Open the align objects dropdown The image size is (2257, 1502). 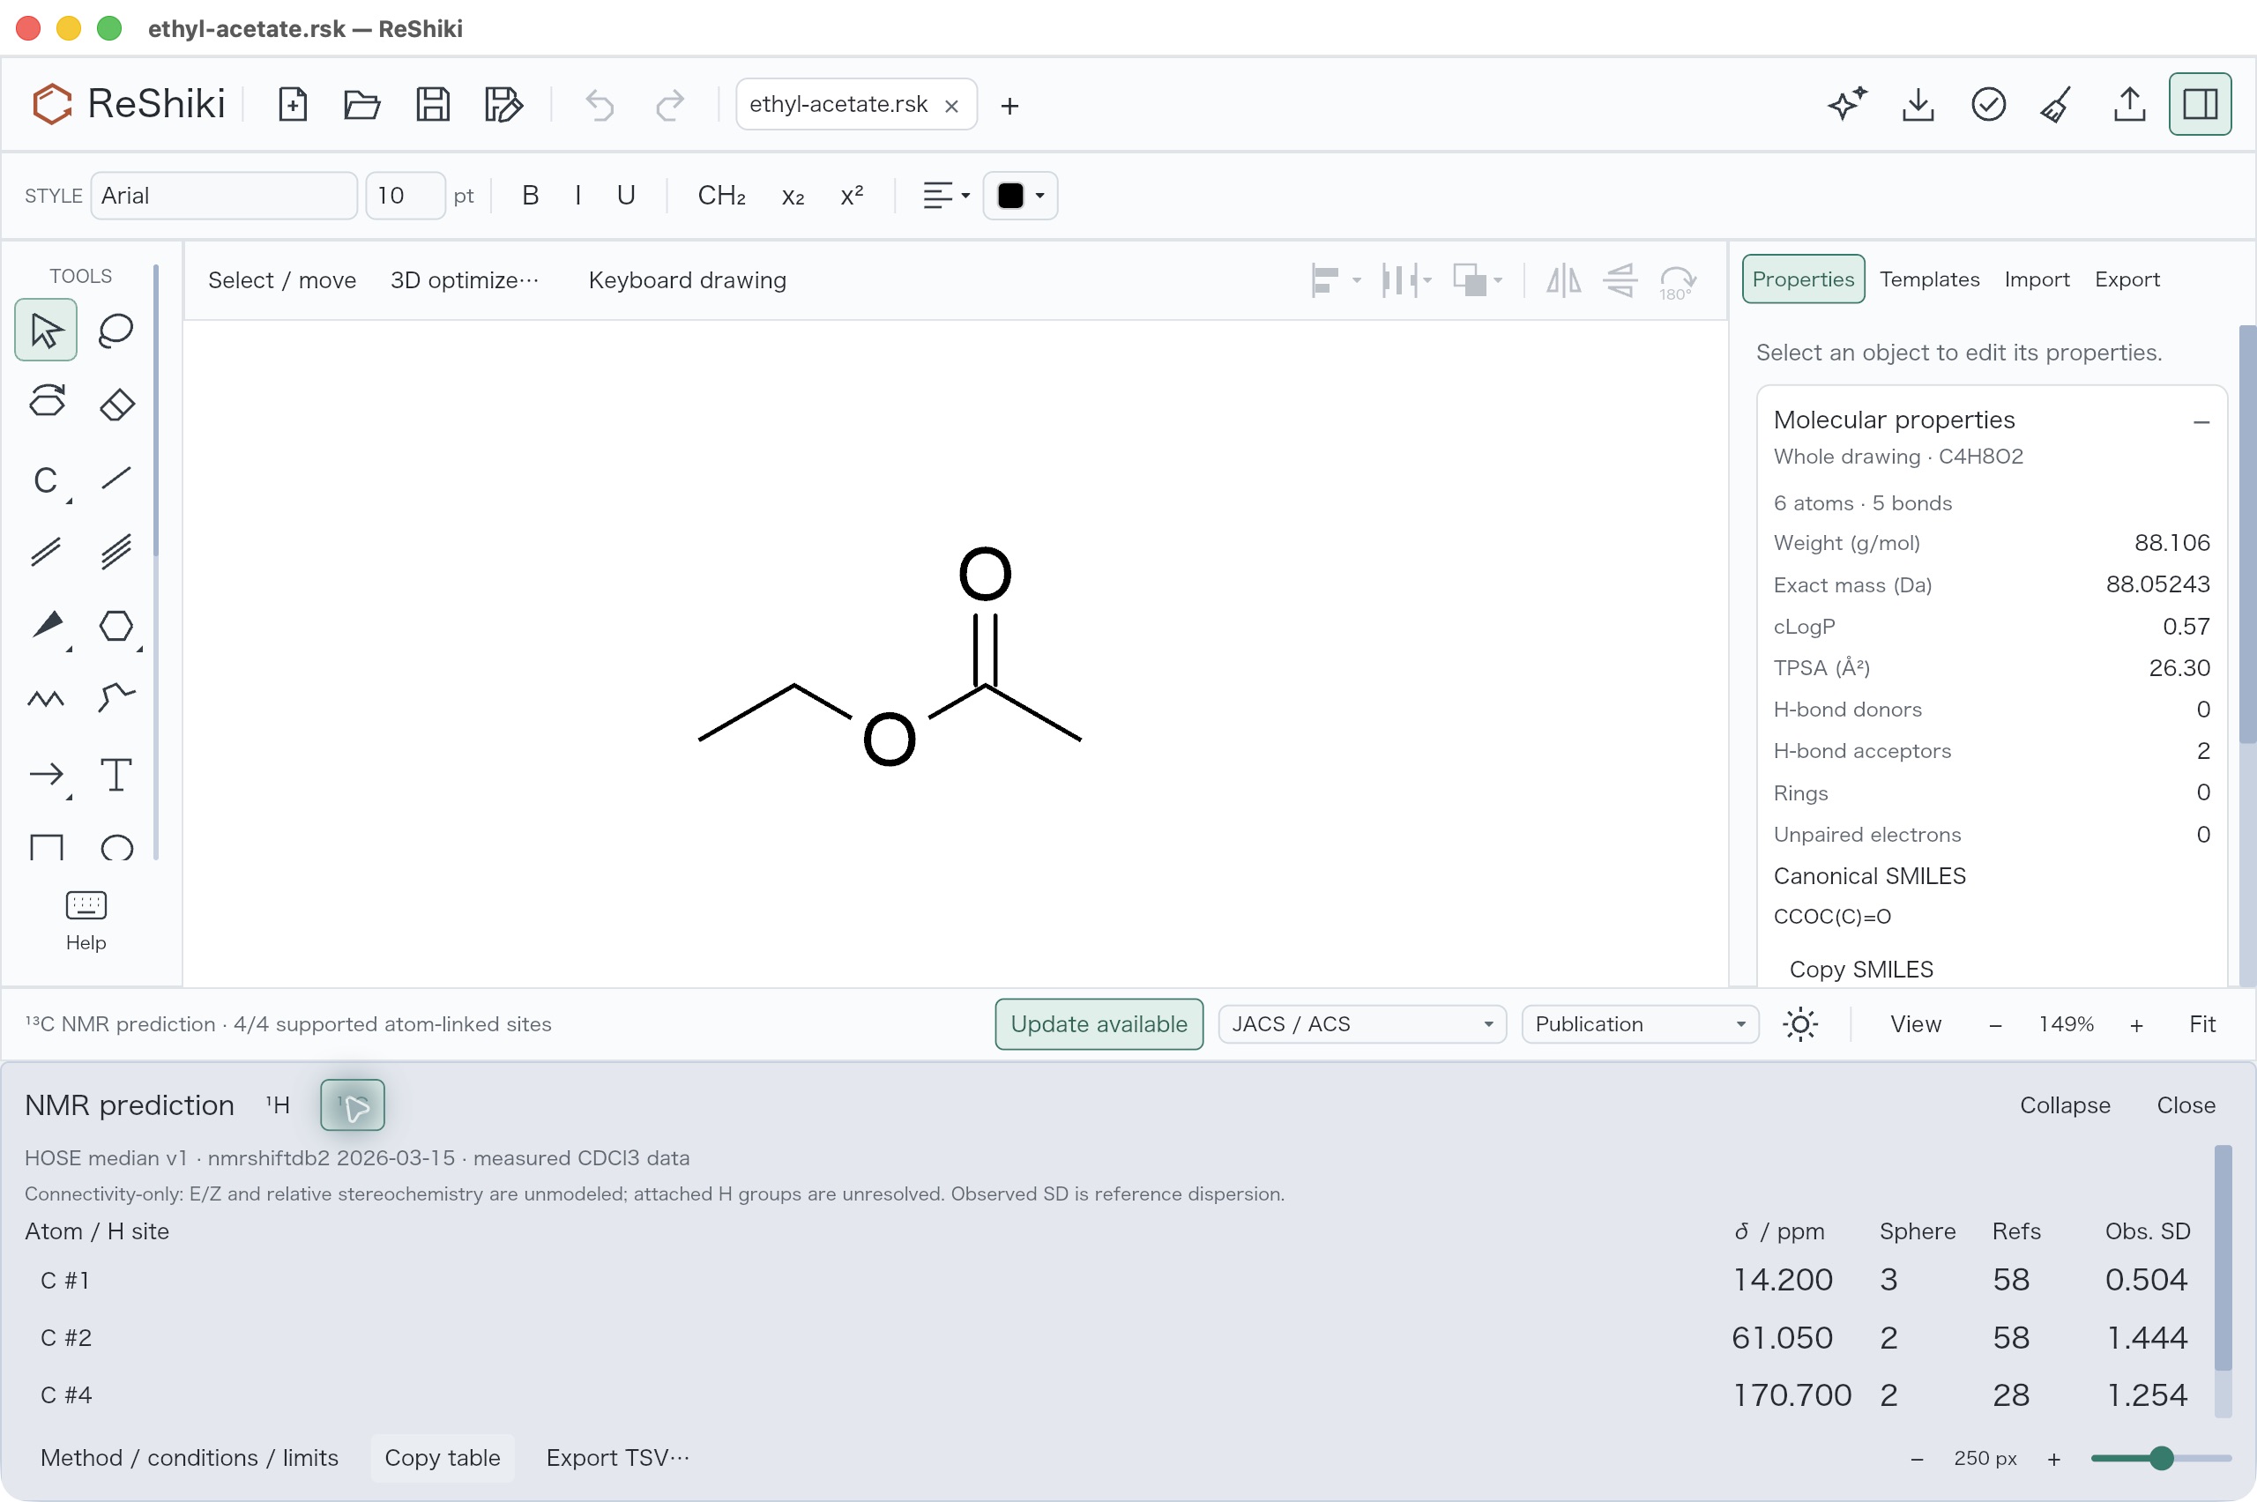click(1337, 279)
